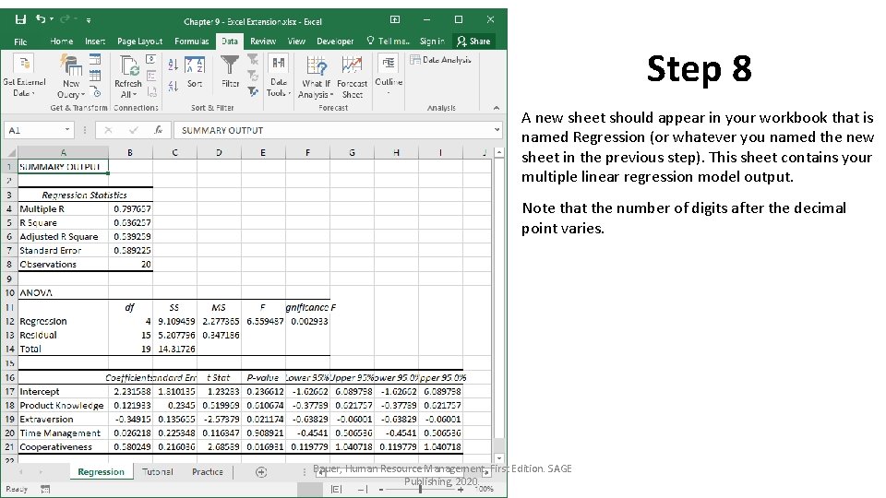Sort descending Z to A icon
886x498 pixels.
click(173, 86)
